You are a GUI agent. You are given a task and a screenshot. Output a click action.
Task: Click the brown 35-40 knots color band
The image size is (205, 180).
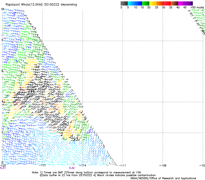(x=175, y=3)
